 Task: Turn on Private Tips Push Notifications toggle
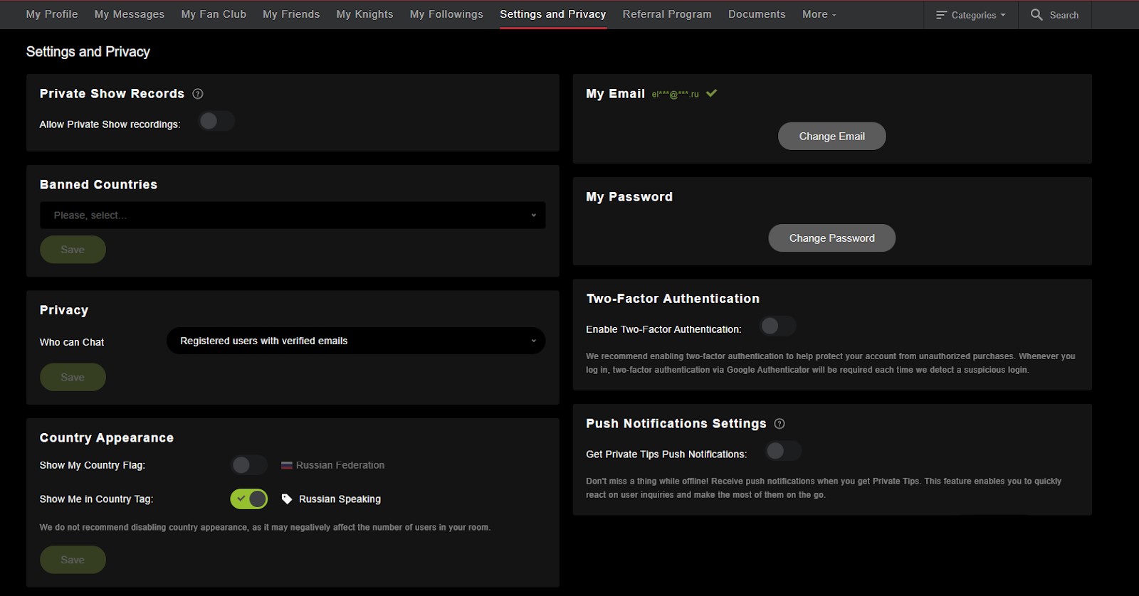(x=783, y=451)
